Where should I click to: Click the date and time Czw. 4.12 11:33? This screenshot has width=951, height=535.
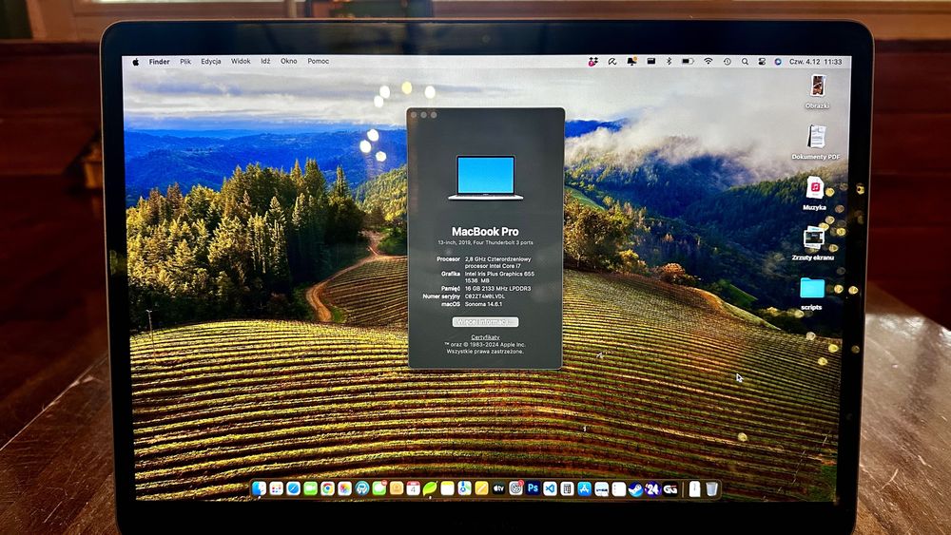816,61
